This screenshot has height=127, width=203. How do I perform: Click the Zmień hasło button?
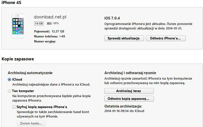pyautogui.click(x=31, y=124)
